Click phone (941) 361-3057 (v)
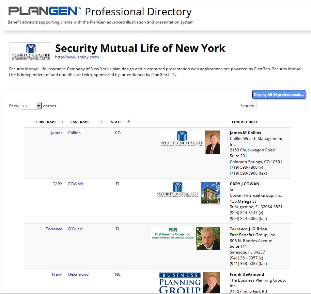The width and height of the screenshot is (311, 294). point(246,258)
